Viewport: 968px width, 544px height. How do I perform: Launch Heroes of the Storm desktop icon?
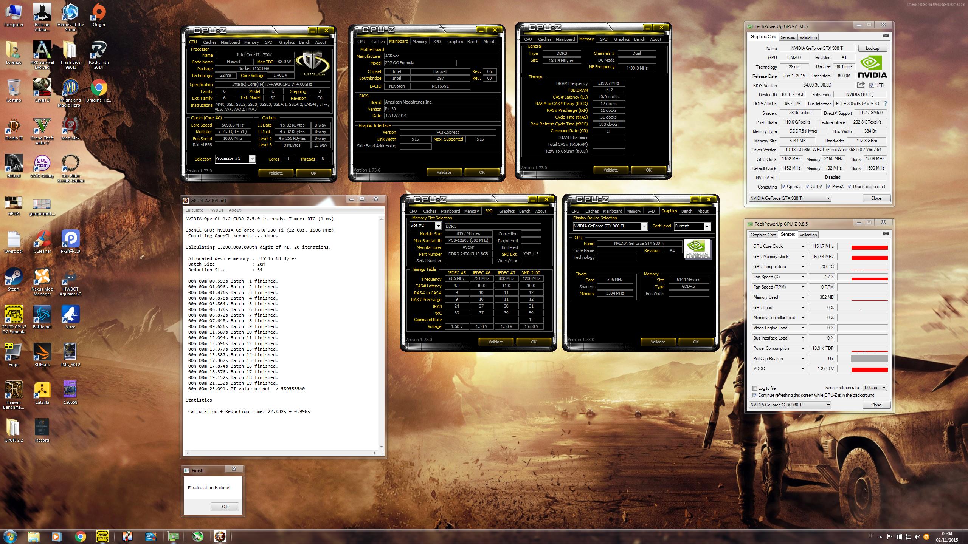(x=70, y=17)
